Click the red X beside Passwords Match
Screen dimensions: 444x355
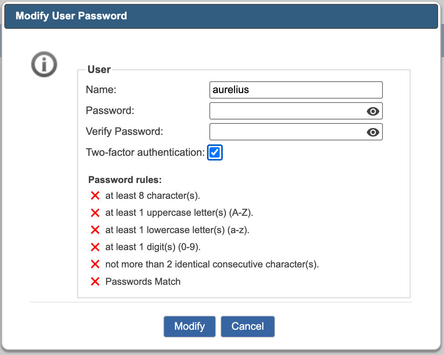(x=95, y=282)
